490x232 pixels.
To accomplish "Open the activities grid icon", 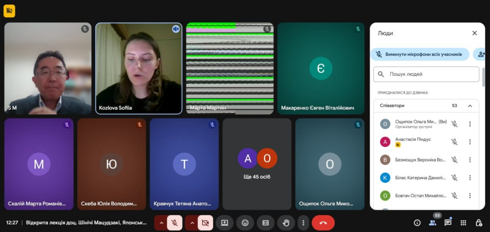I will 463,223.
